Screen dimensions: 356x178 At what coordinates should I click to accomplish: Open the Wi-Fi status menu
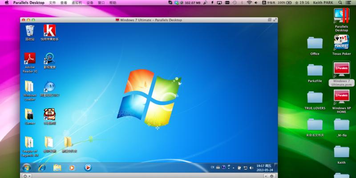[249, 3]
